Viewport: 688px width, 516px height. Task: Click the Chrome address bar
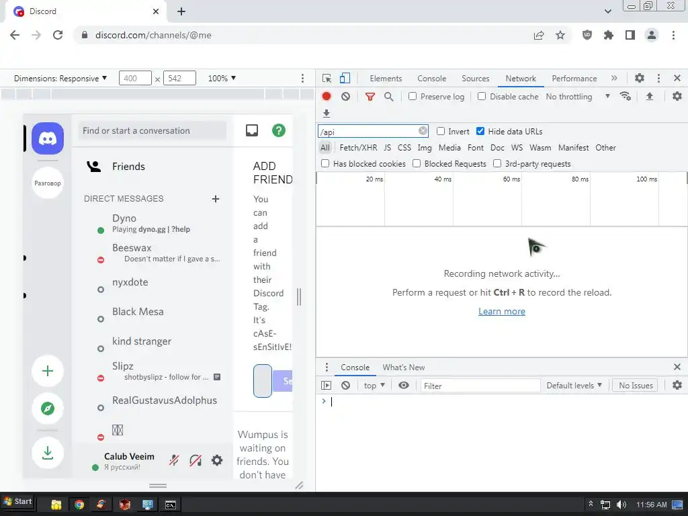click(303, 35)
